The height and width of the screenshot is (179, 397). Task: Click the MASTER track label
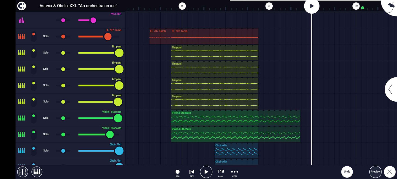pos(116,14)
